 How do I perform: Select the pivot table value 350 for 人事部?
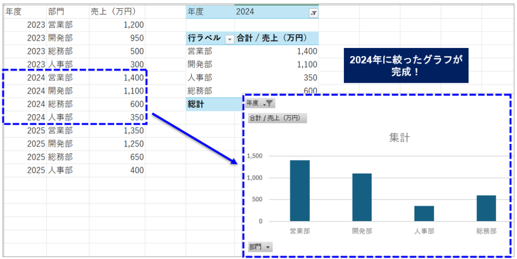point(277,78)
